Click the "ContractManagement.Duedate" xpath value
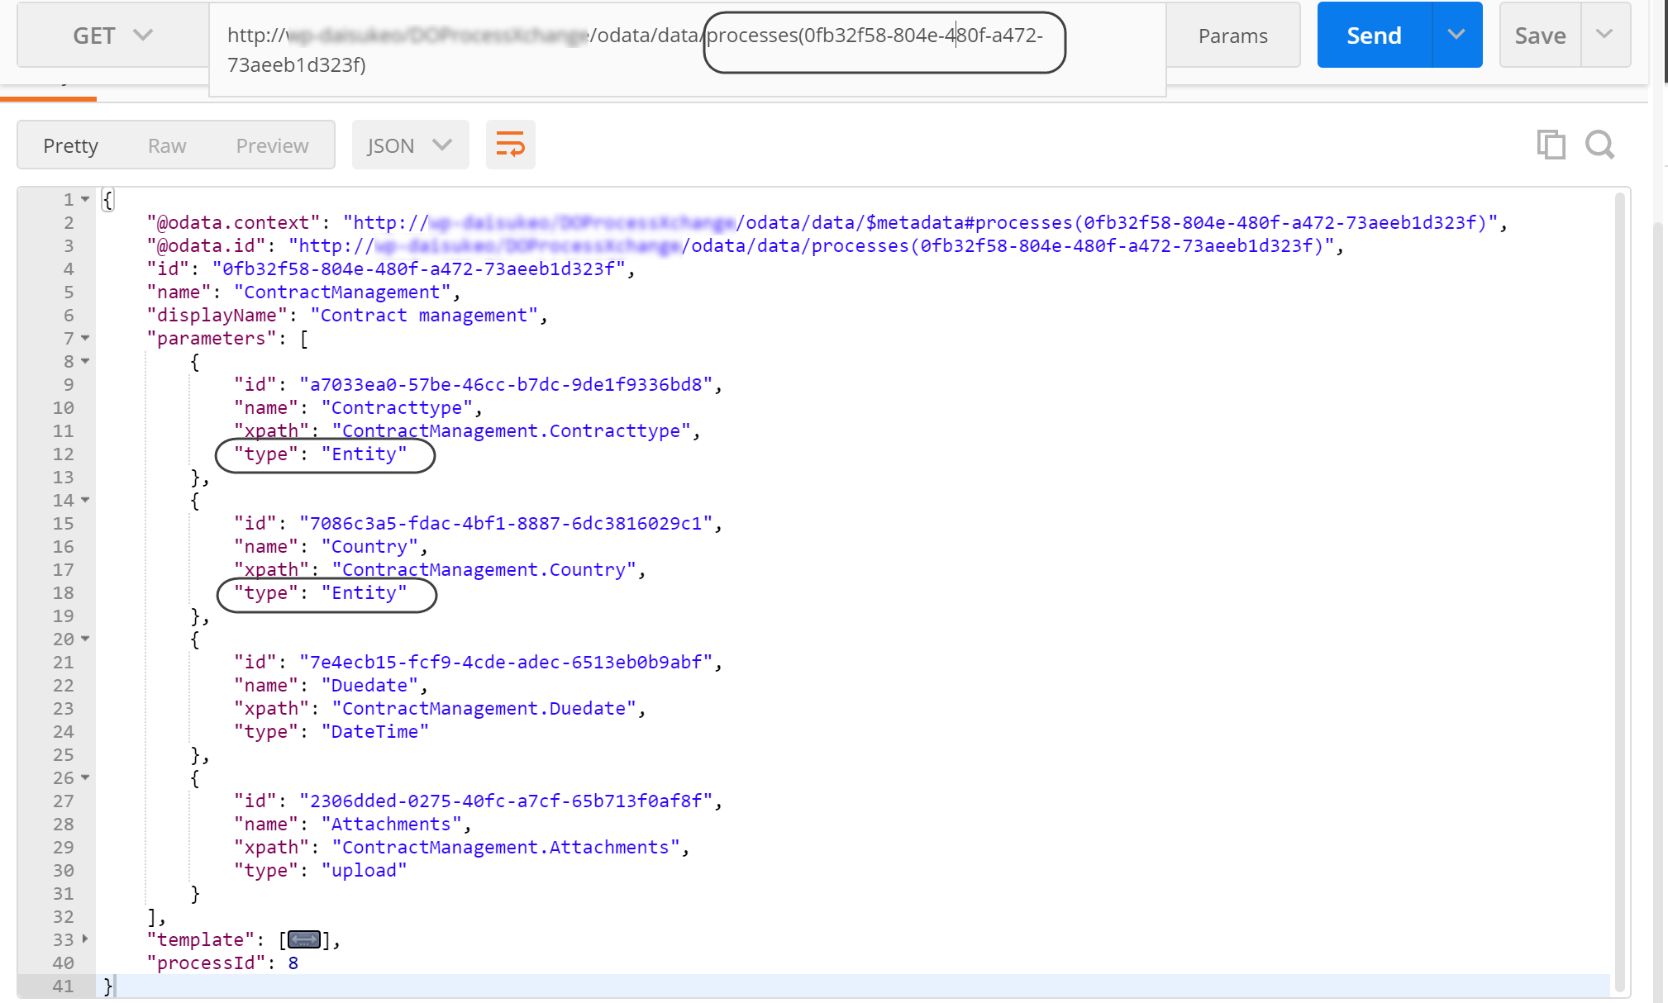Screen dimensions: 1668x1003 (x=484, y=708)
